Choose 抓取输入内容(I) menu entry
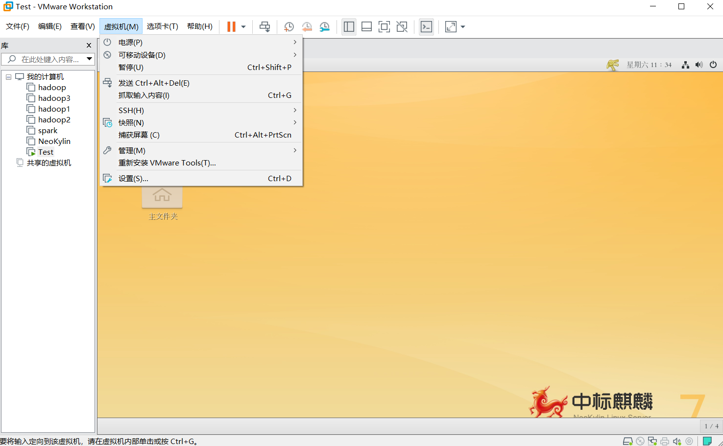 [x=201, y=95]
